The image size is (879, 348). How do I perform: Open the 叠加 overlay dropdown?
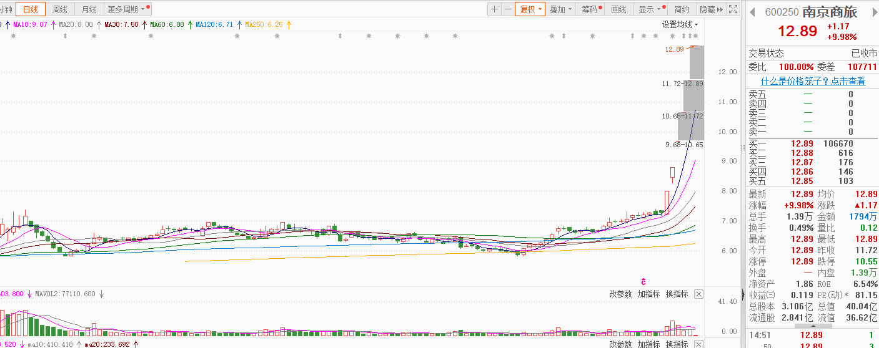[x=560, y=9]
